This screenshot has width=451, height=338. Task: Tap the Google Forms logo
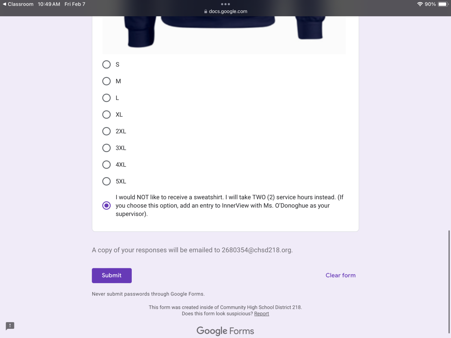225,331
